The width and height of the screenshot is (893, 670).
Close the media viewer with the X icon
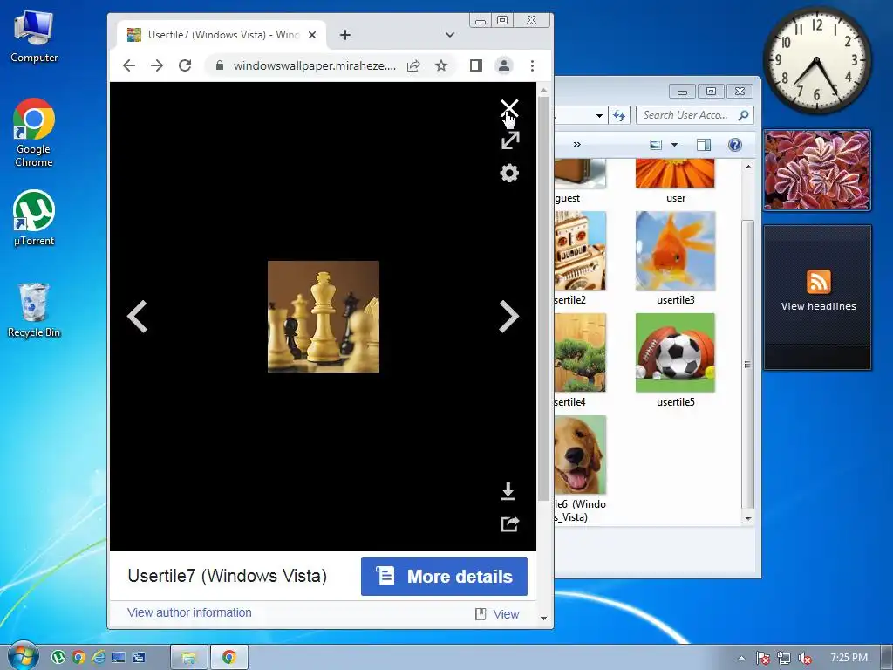coord(509,107)
